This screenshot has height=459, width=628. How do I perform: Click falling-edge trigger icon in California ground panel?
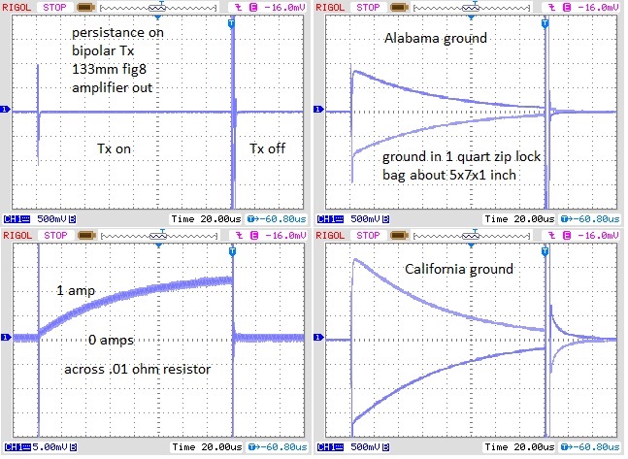(552, 235)
